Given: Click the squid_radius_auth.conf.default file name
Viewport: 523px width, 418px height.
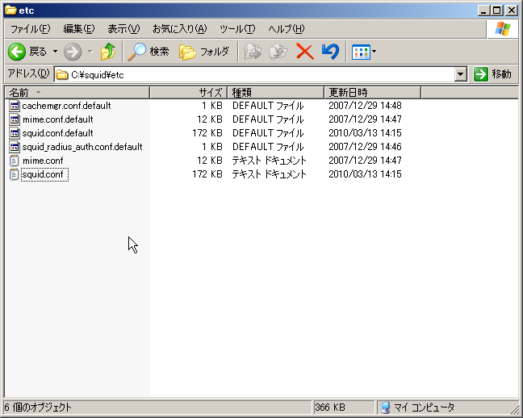Looking at the screenshot, I should click(x=82, y=147).
